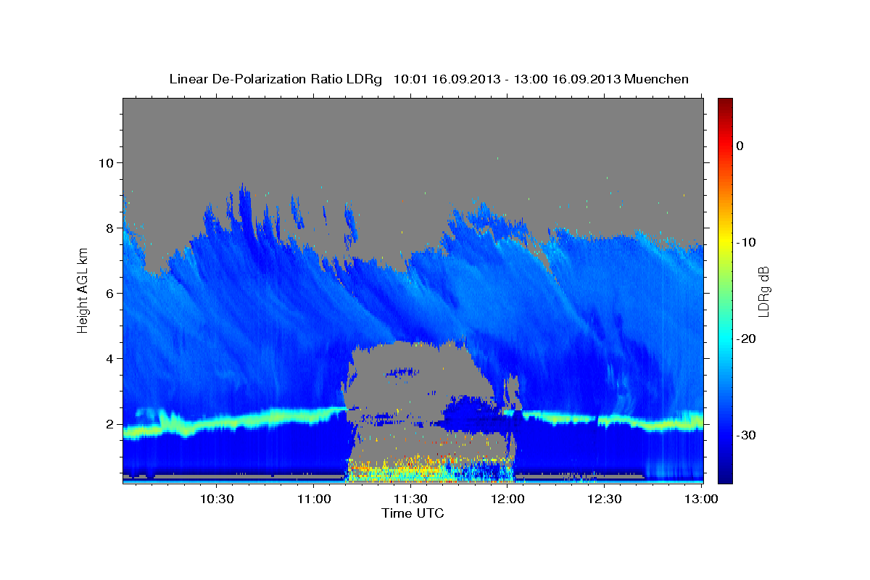The height and width of the screenshot is (580, 870).
Task: Click the end time '13:00 16.09.2013' in title
Action: 567,79
